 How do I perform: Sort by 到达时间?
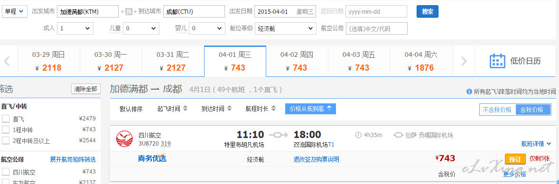coord(217,109)
